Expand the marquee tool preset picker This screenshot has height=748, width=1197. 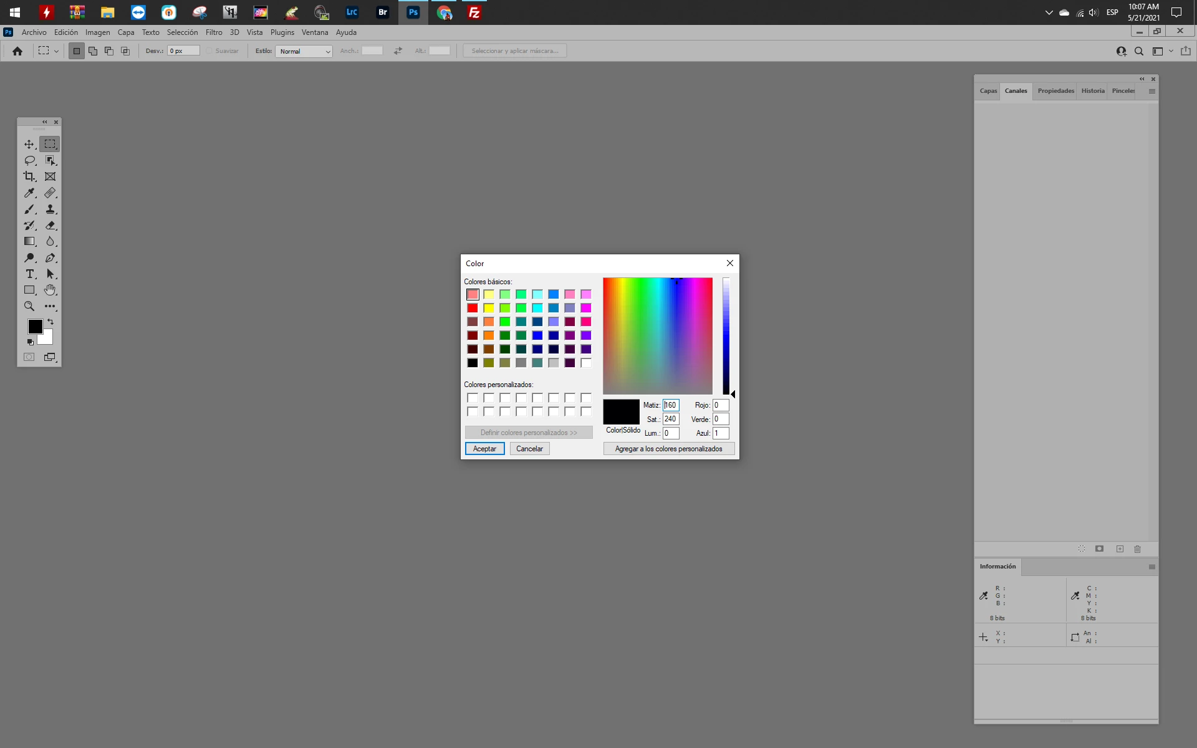point(56,51)
